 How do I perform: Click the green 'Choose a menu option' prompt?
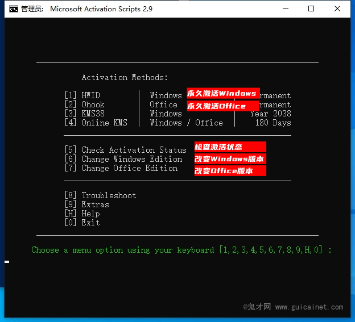click(x=181, y=250)
